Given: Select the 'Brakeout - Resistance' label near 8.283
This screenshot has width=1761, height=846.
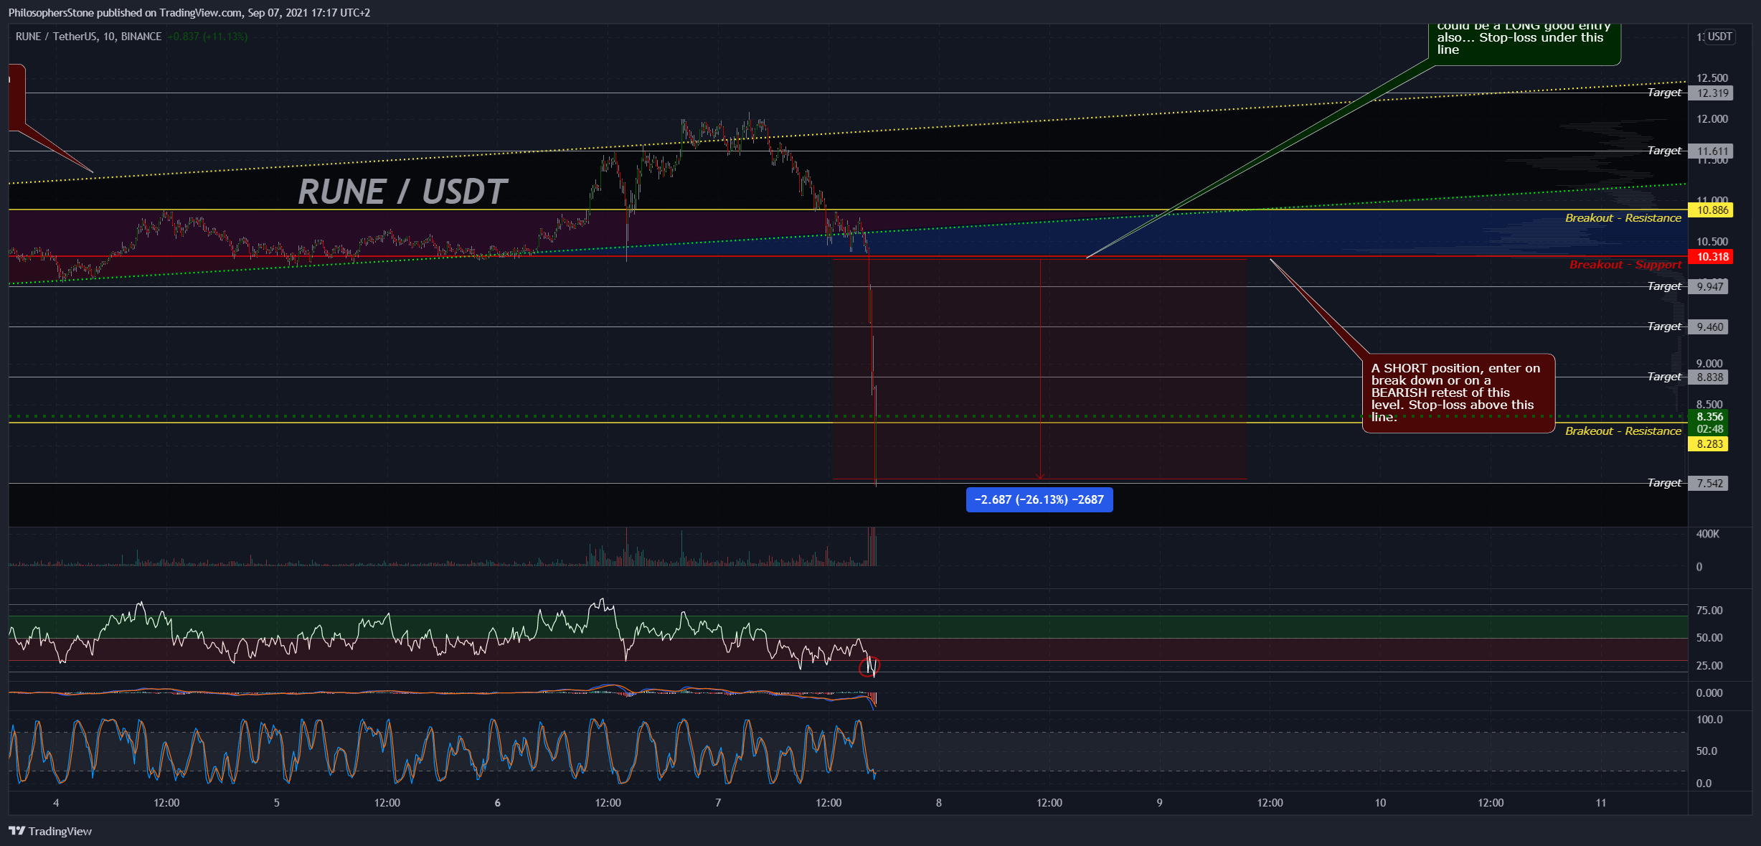Looking at the screenshot, I should tap(1623, 431).
